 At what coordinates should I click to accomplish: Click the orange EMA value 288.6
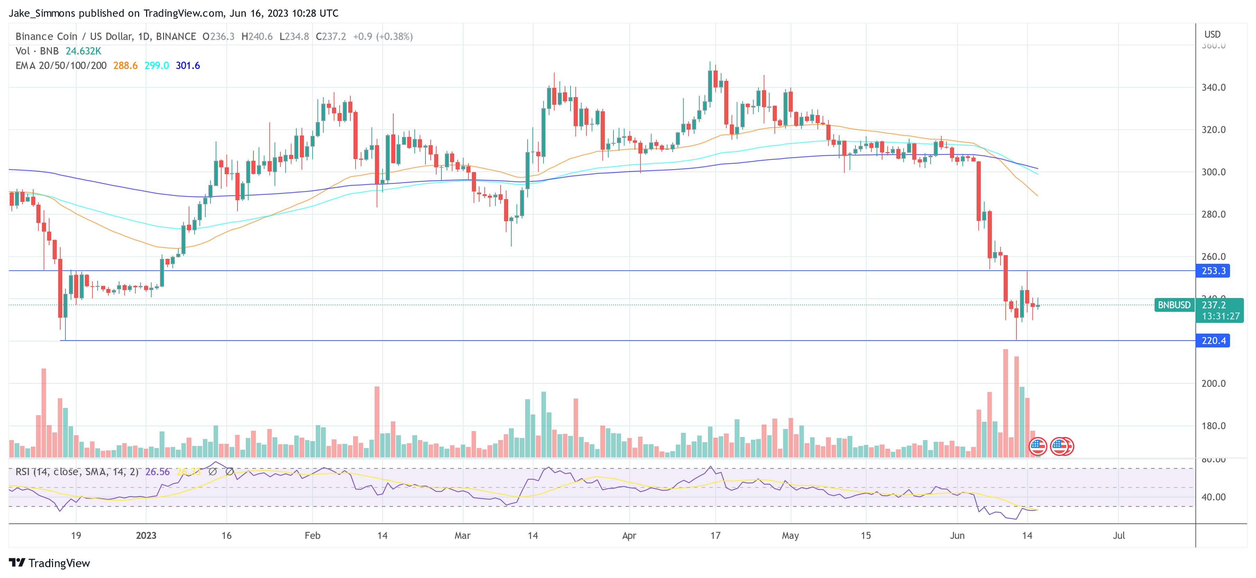pos(125,66)
